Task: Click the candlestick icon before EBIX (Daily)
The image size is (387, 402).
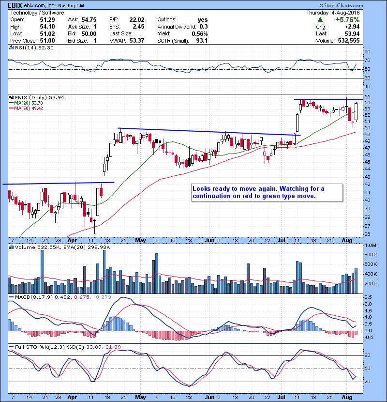Action: (x=11, y=97)
